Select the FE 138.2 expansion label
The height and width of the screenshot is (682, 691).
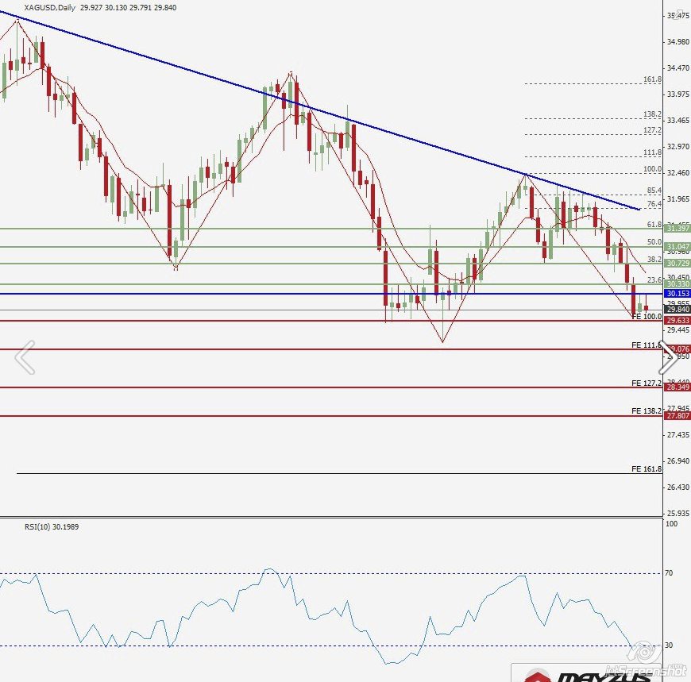(647, 411)
